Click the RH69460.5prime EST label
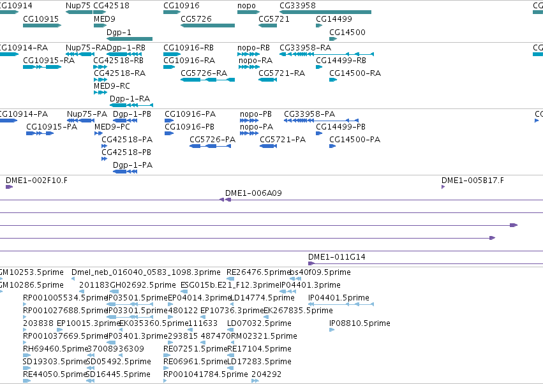 [x=56, y=350]
